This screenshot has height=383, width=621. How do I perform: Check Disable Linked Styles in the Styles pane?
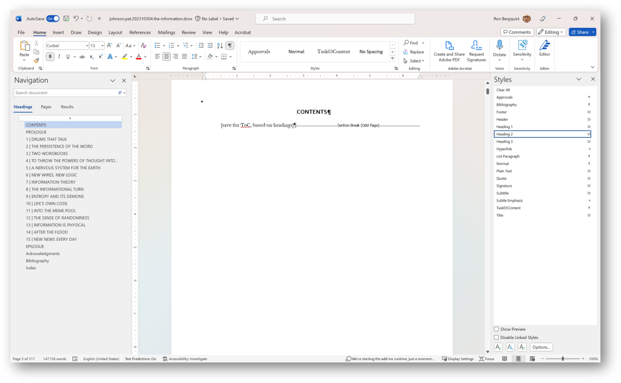click(496, 338)
